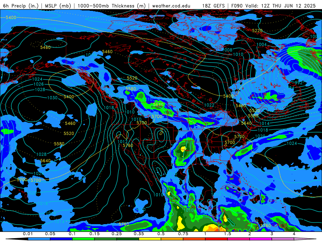Pick the dark blue swatch between 0.05 and 0.1

click(x=61, y=239)
